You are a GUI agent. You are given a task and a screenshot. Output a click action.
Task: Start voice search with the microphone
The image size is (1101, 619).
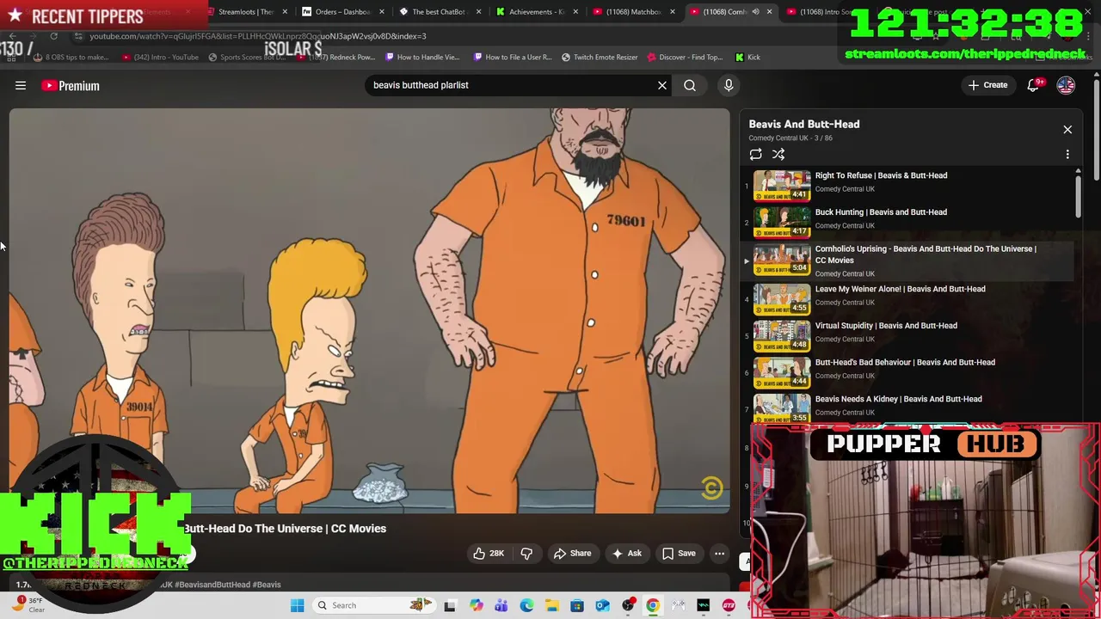729,85
